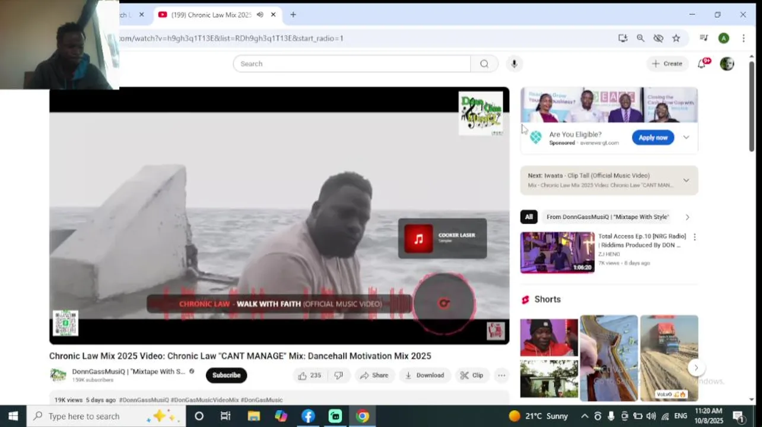Screen dimensions: 762x427
Task: Open the truck on dirt road Short
Action: tap(669, 358)
